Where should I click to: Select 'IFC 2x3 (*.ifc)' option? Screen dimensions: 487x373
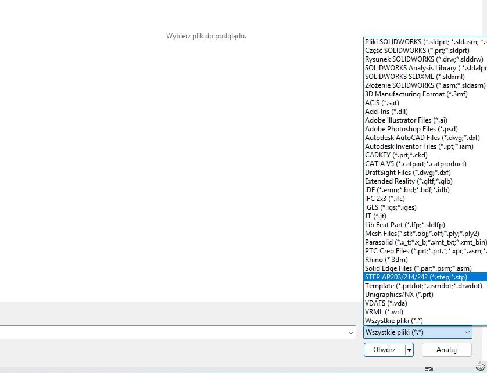(425, 199)
